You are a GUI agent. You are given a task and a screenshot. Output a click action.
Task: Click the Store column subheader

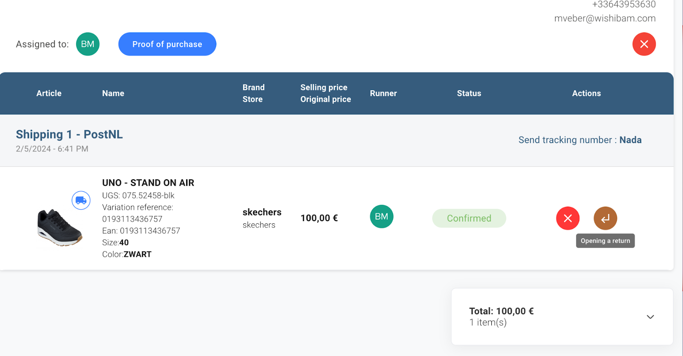tap(253, 99)
